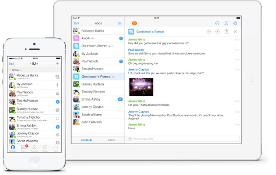
Task: Tap the orange 21 notification badge on iPad
Action: (134, 23)
